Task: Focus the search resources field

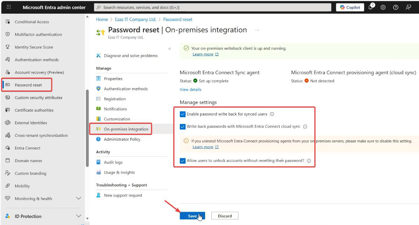Action: point(212,7)
